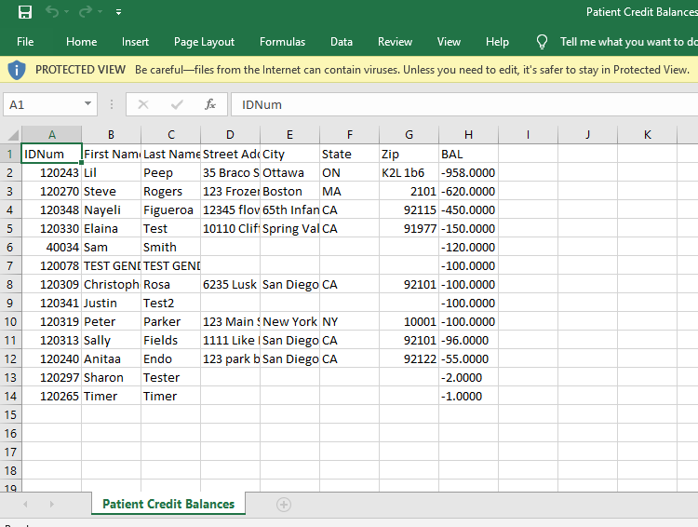Open the Page Layout ribbon tab
698x527 pixels.
pos(204,42)
